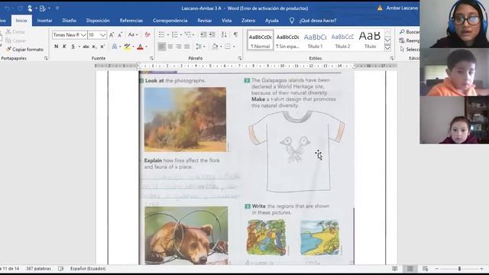Screen dimensions: 489x275
Task: Switch to Web Layout view
Action: click(425, 268)
